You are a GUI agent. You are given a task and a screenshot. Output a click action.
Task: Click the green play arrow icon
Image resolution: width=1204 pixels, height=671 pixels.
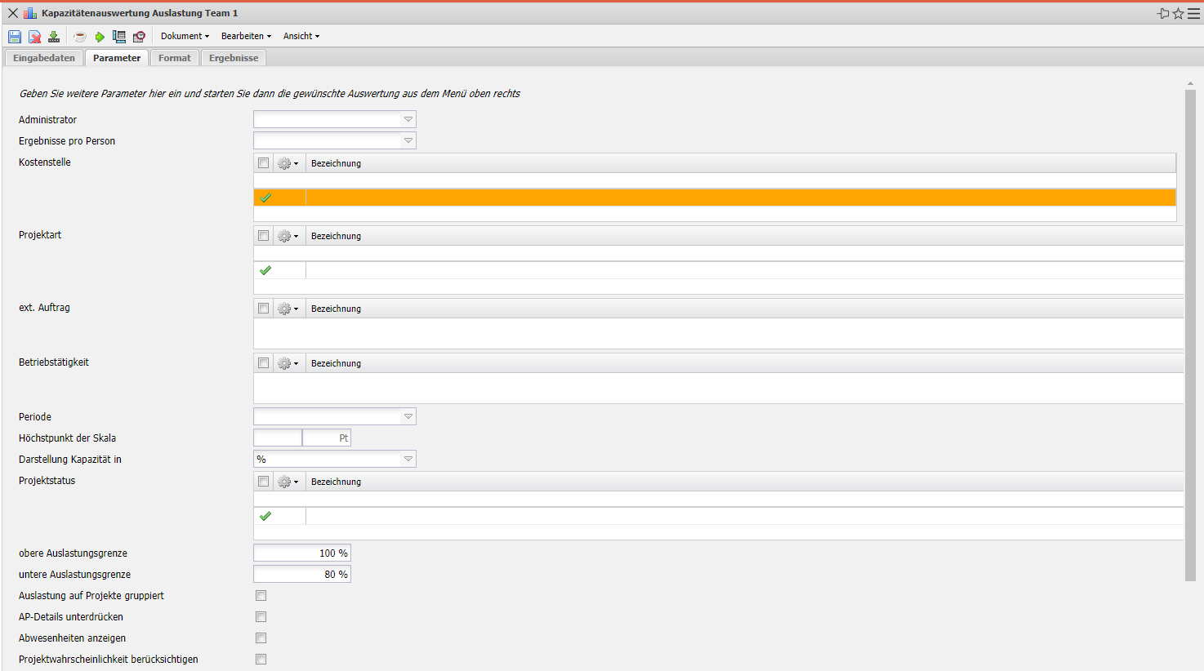point(100,37)
